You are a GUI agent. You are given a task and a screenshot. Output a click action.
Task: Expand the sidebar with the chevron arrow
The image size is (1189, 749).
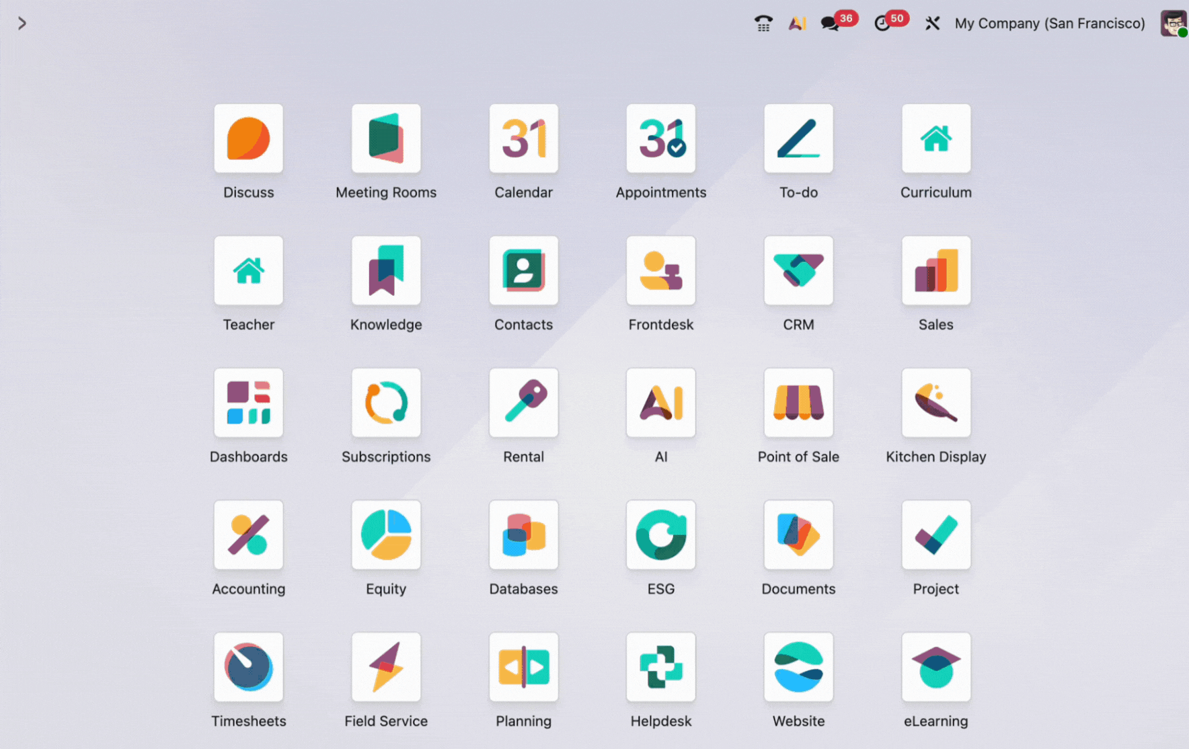(22, 24)
